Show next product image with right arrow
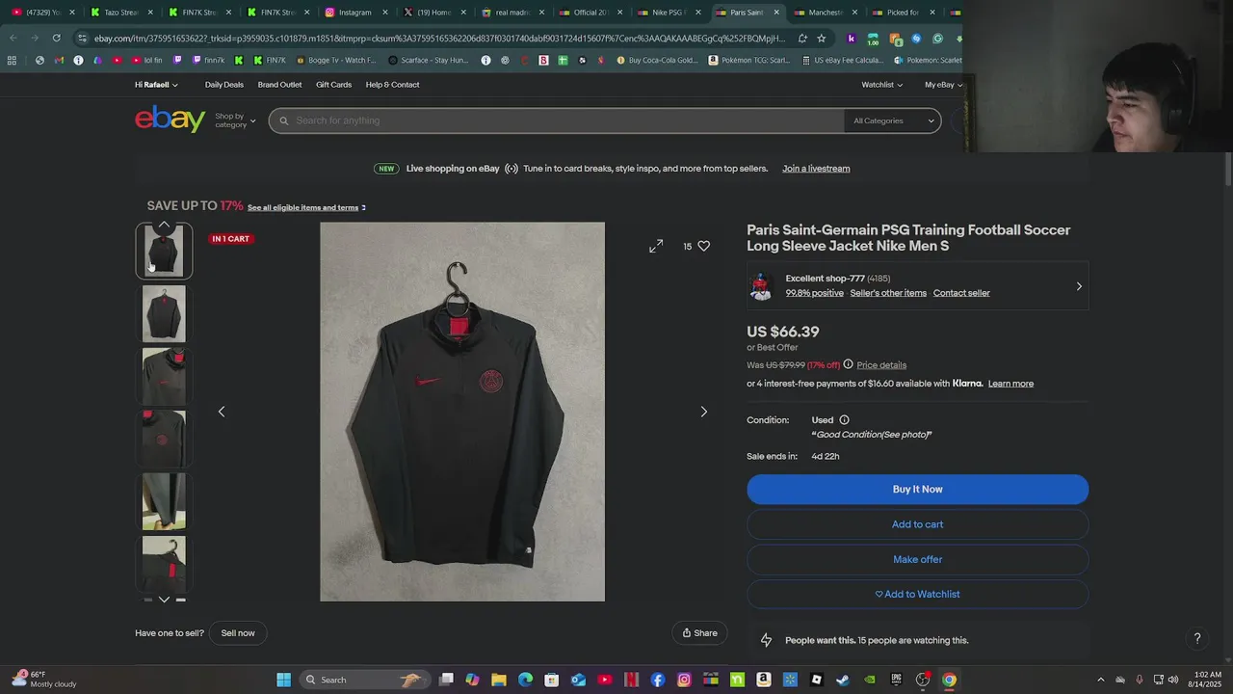 coord(703,412)
